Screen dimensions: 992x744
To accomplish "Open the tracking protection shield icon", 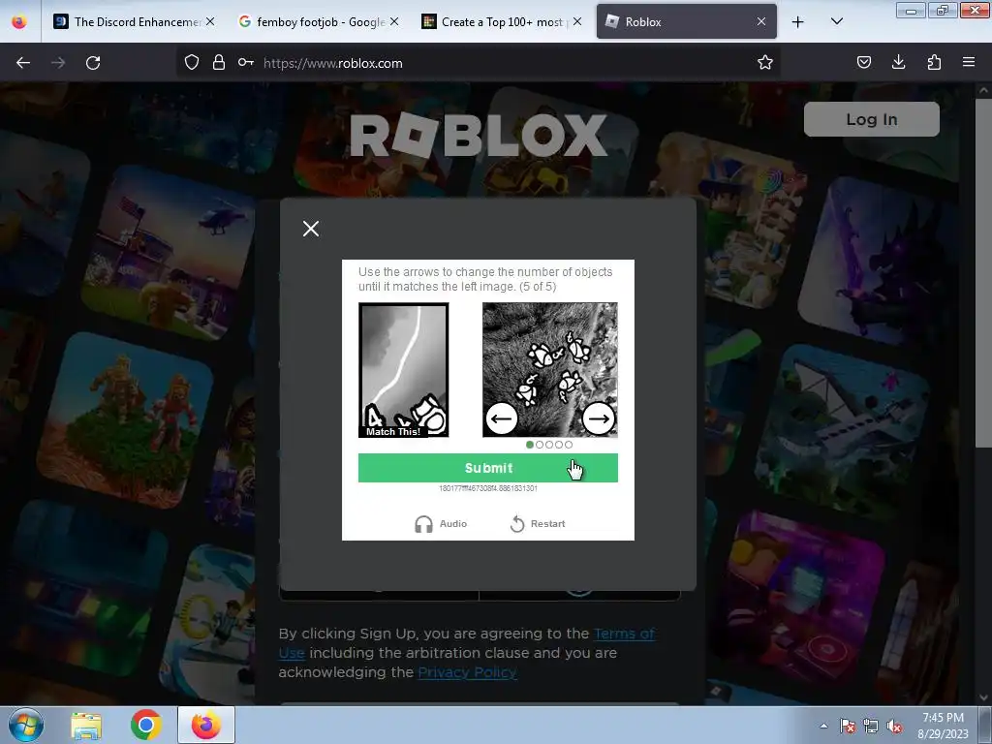I will point(192,62).
